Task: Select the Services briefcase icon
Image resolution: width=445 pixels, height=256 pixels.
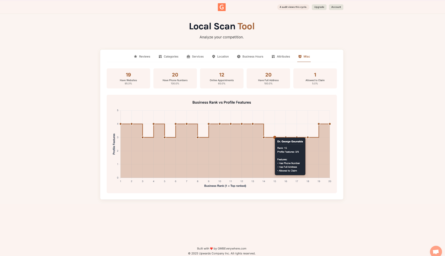Action: tap(188, 56)
